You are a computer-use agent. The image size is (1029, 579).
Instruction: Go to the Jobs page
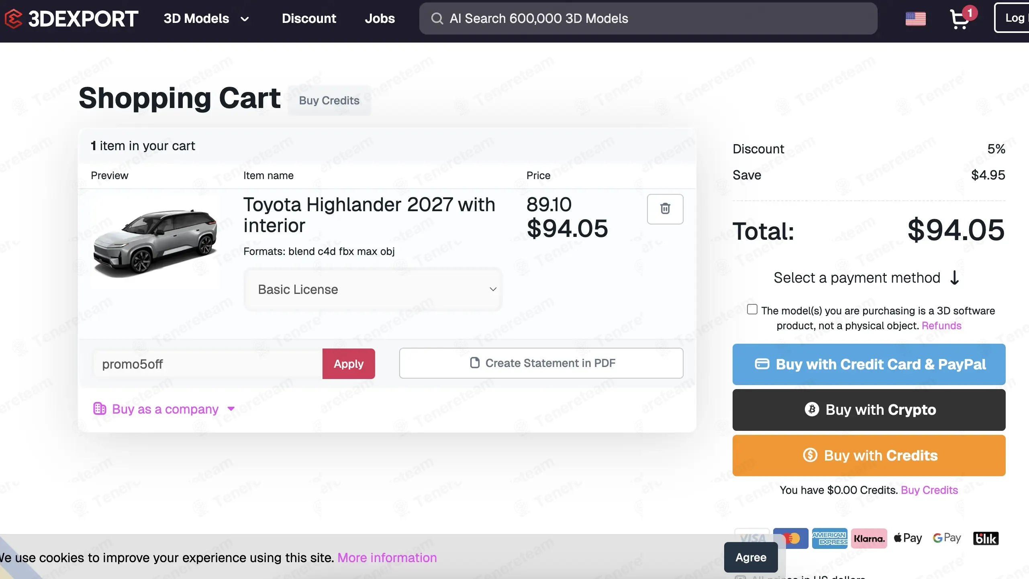pos(380,18)
